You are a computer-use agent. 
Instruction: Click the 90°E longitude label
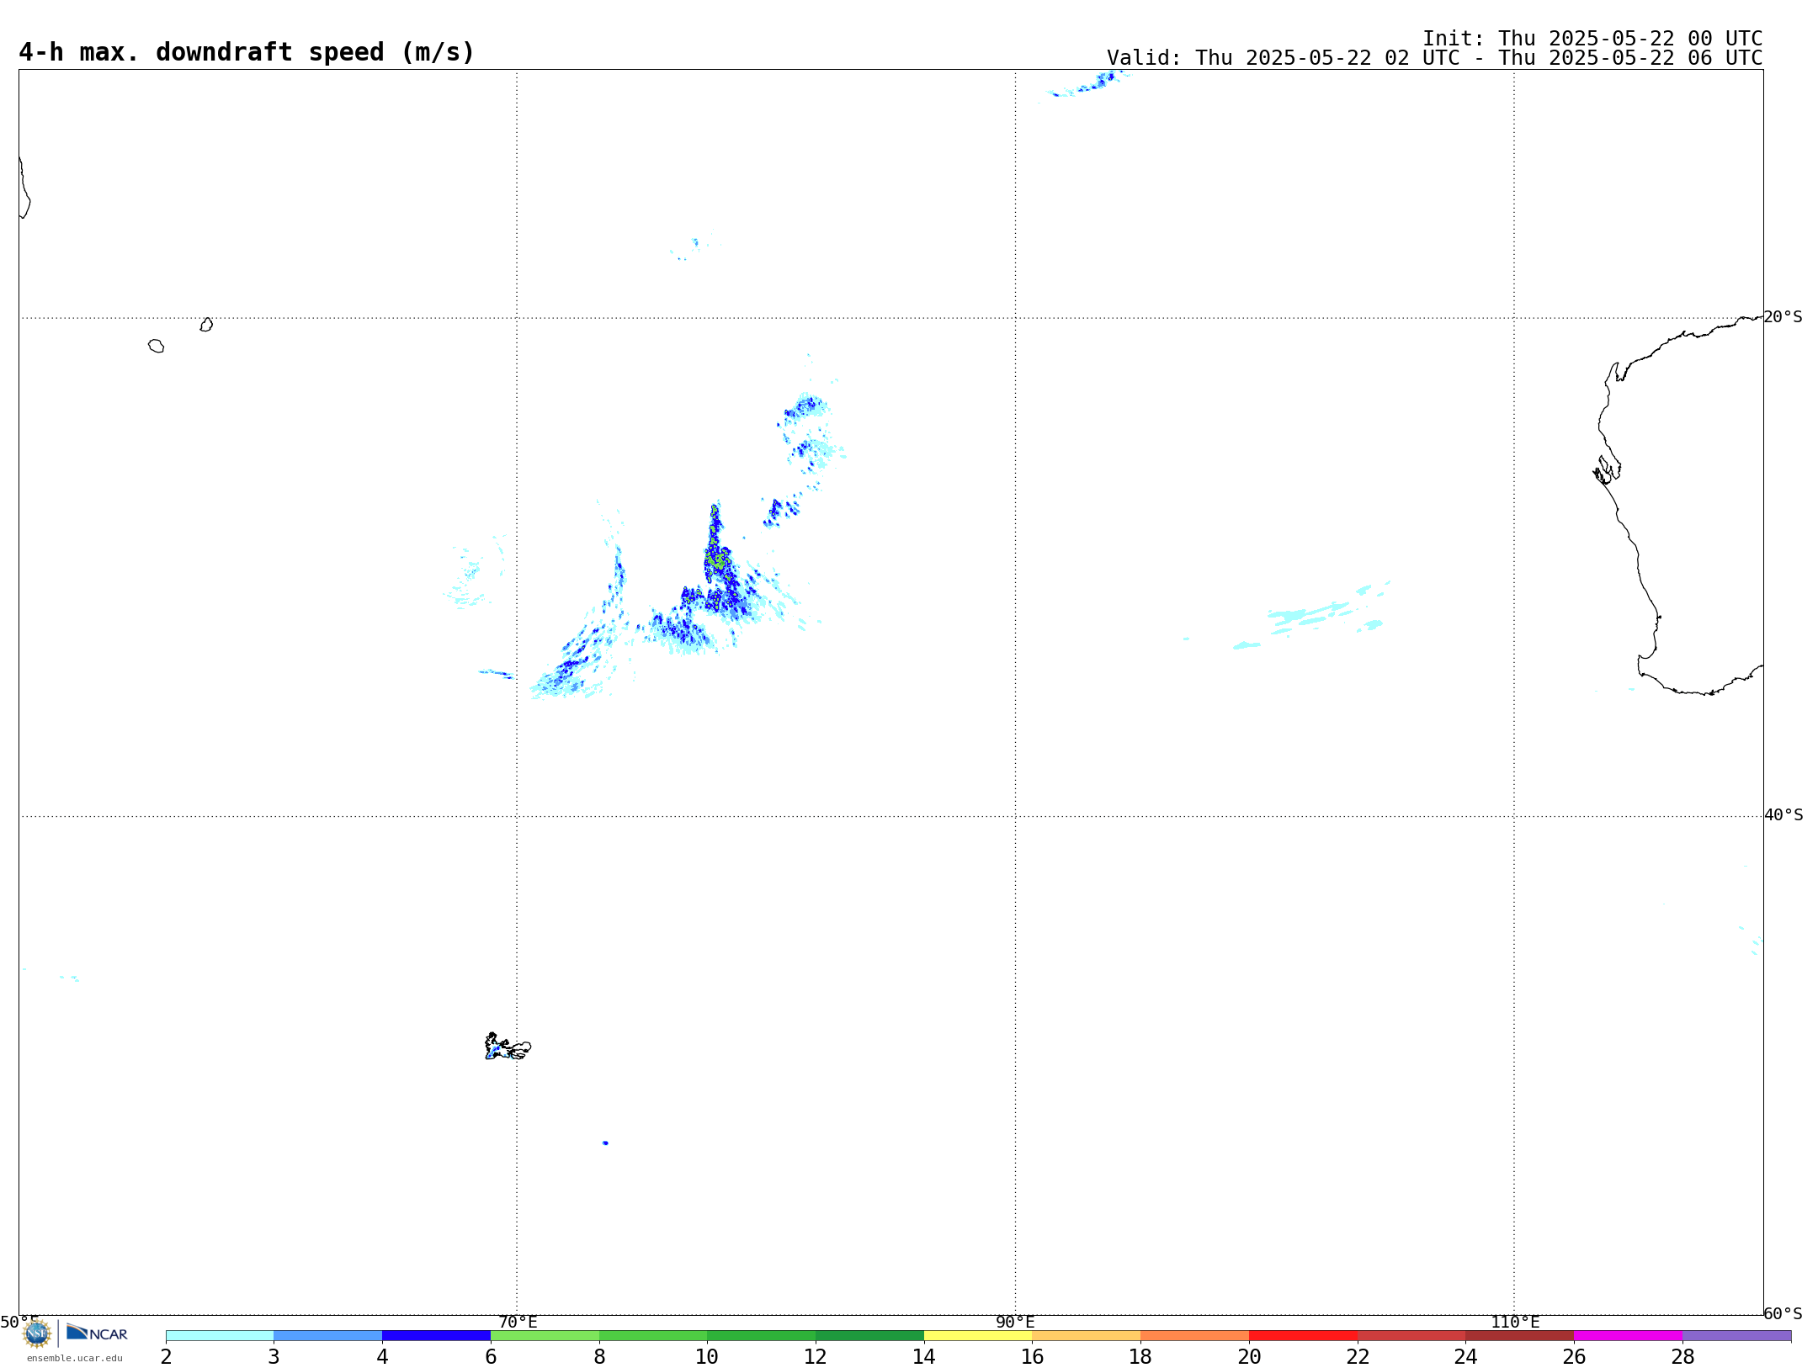click(1015, 1322)
